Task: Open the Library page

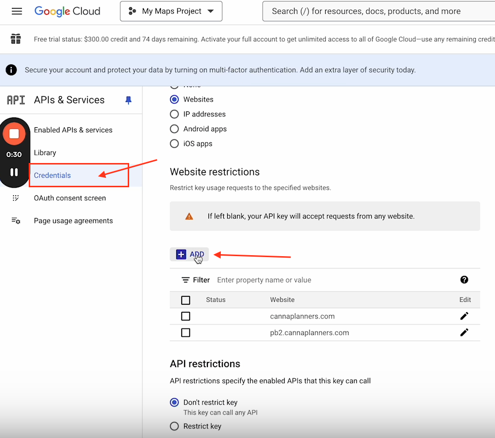Action: (45, 153)
